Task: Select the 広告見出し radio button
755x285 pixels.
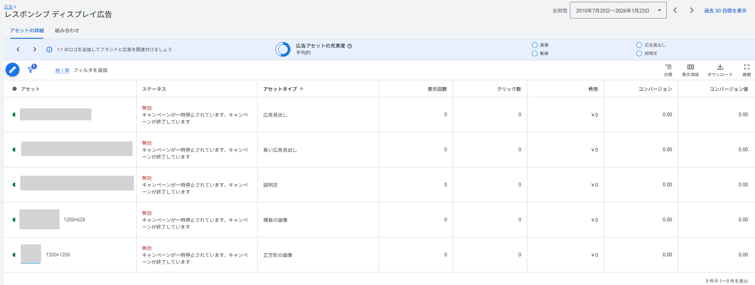Action: point(639,45)
